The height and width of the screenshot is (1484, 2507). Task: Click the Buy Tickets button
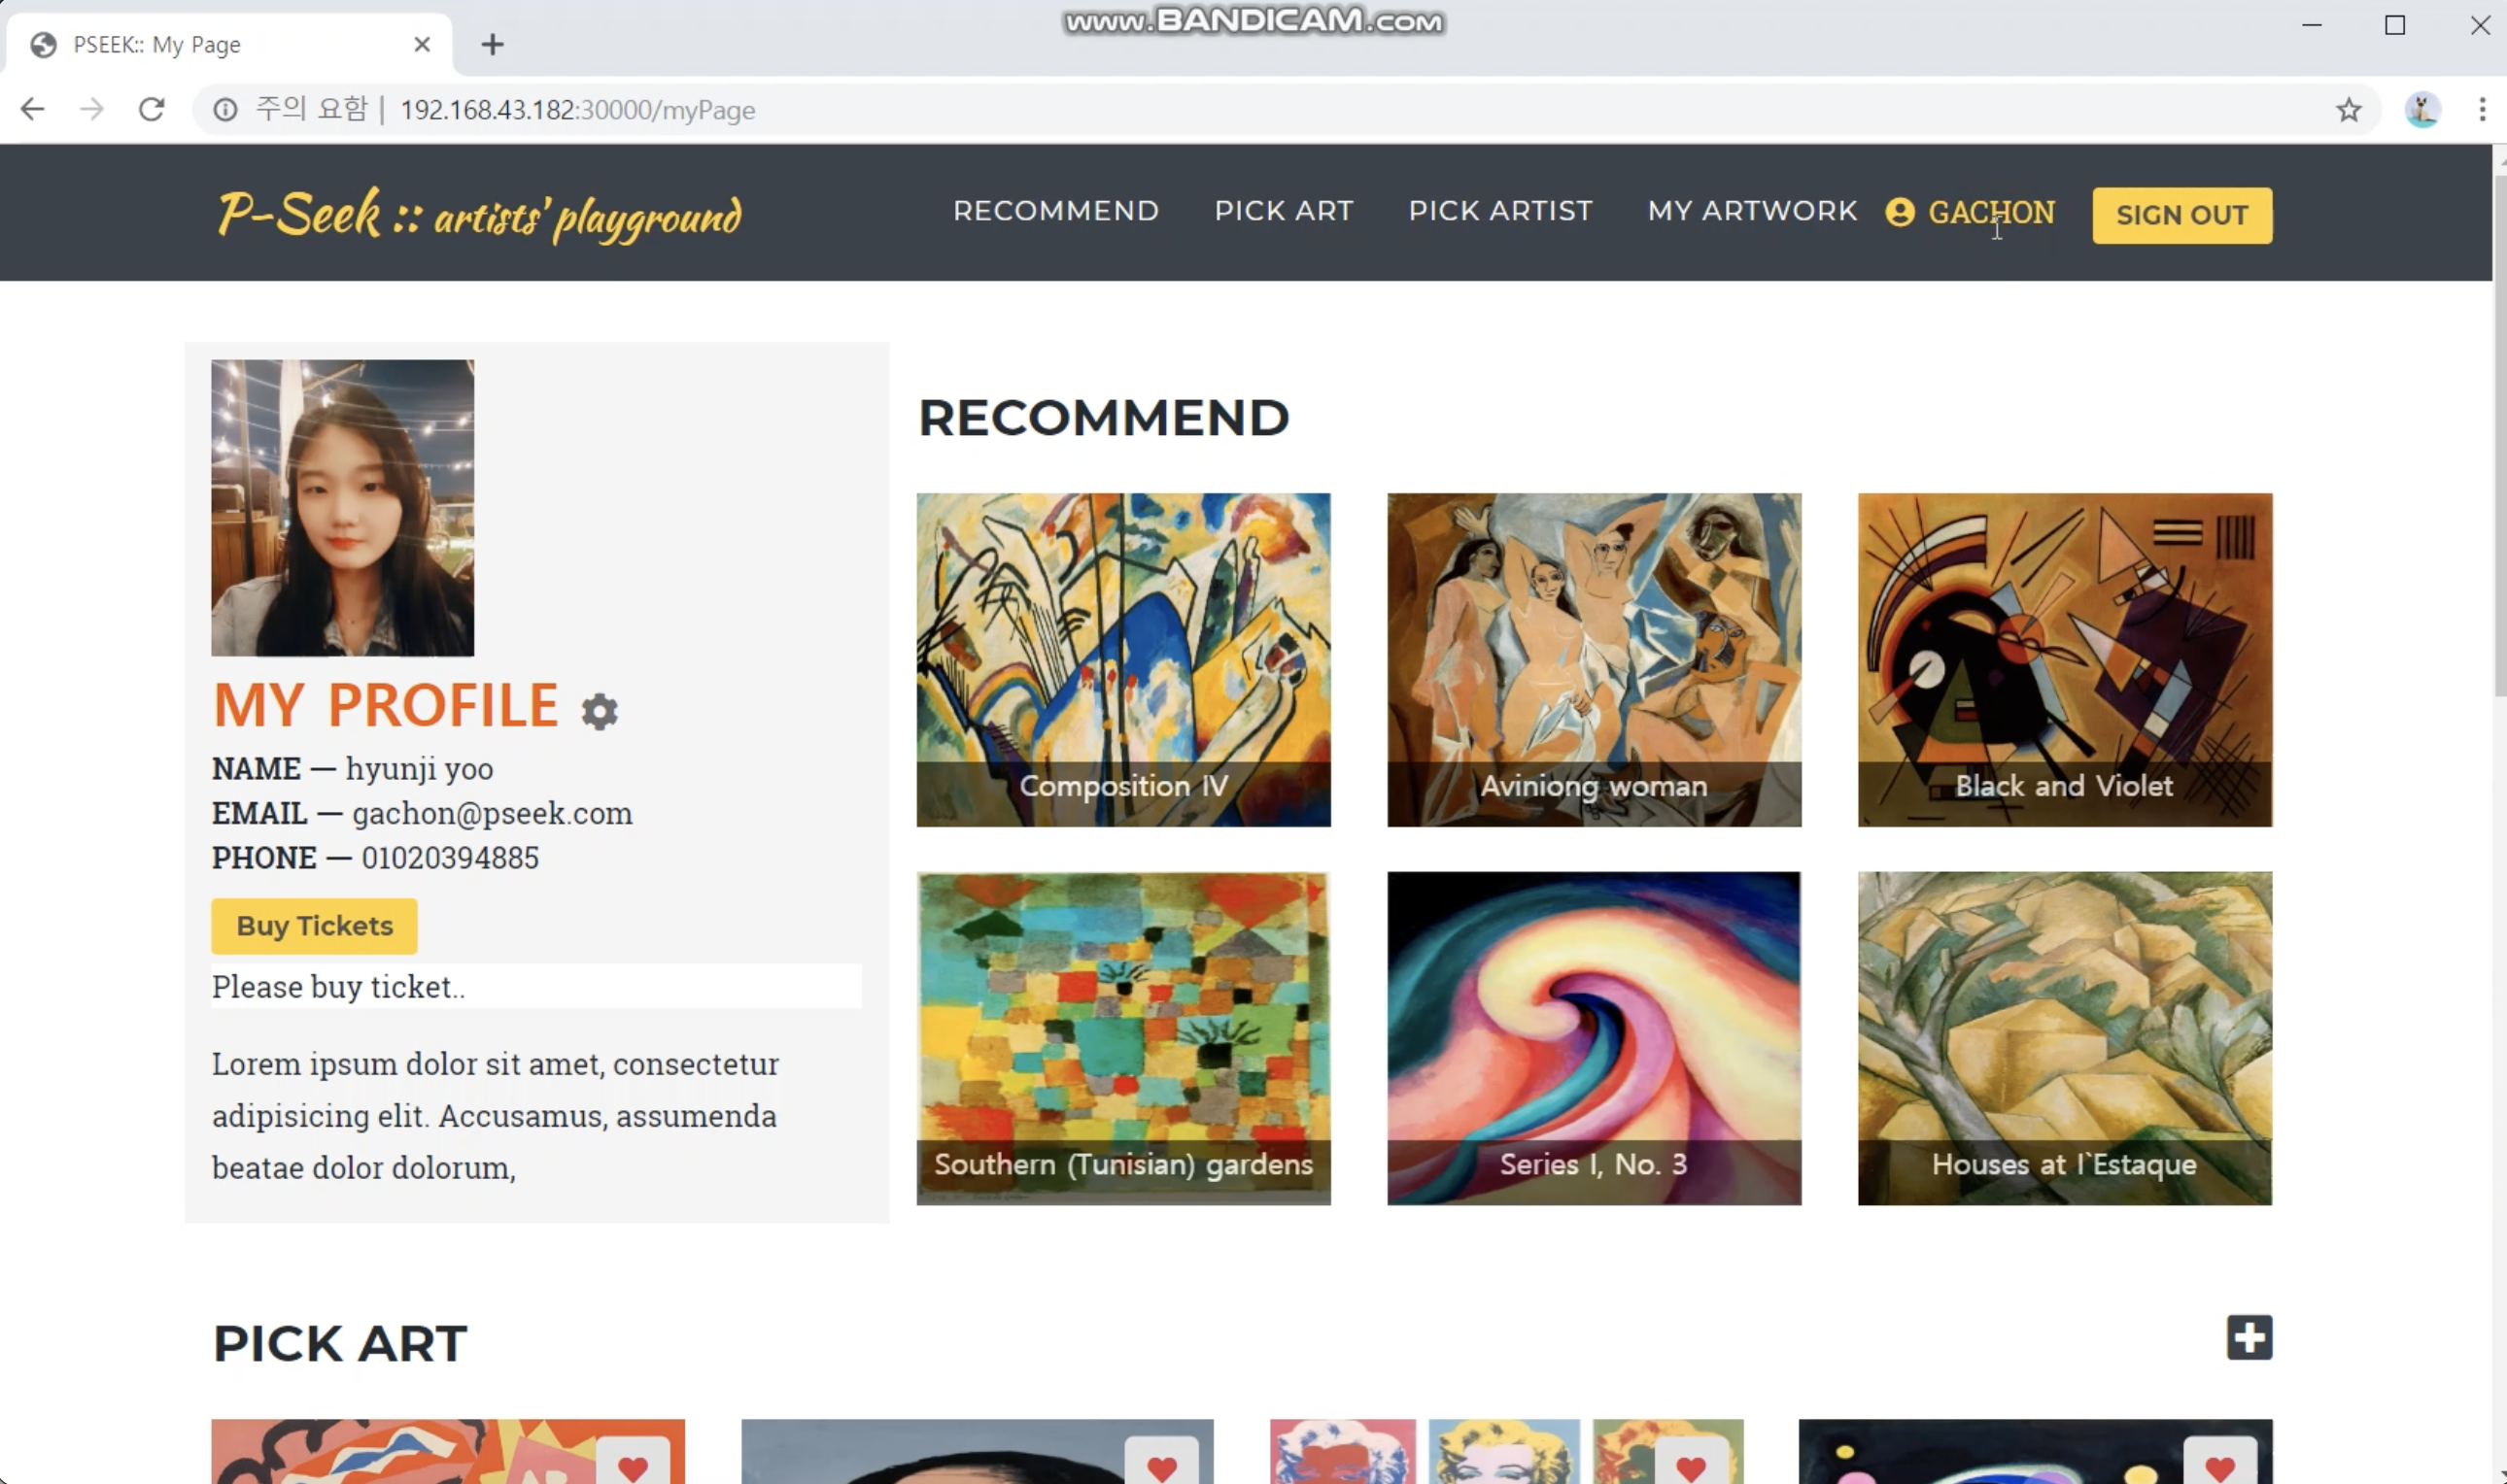pos(314,926)
